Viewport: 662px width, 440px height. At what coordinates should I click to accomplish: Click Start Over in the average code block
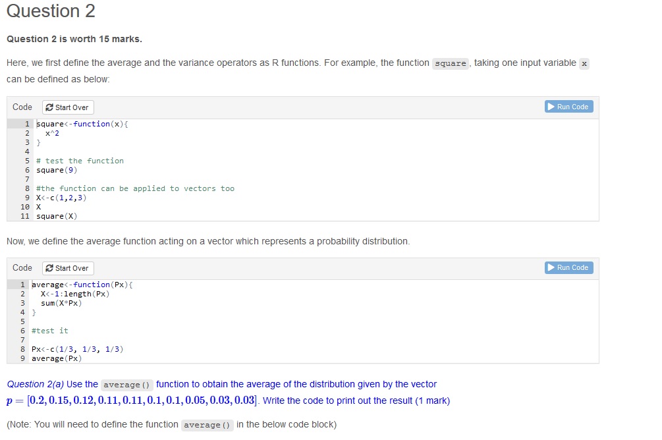[68, 268]
